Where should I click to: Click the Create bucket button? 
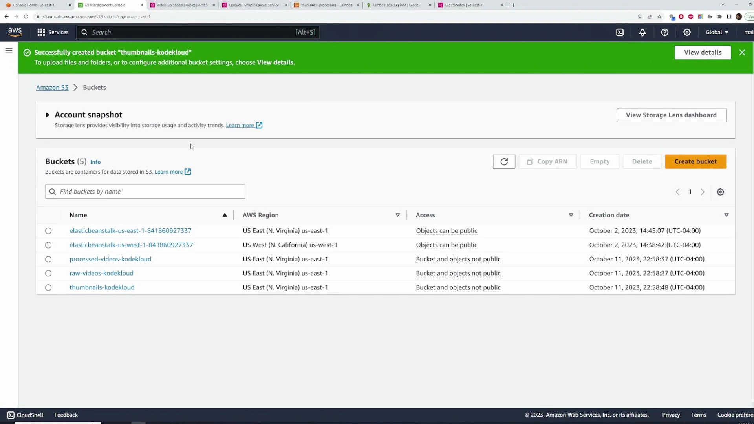(x=695, y=161)
